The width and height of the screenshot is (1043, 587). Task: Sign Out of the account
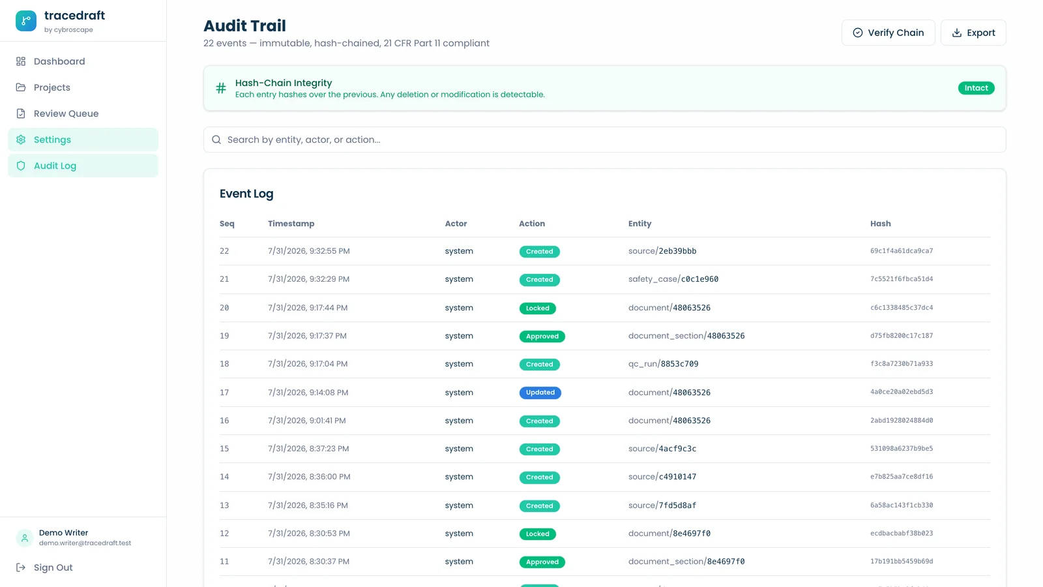coord(83,567)
